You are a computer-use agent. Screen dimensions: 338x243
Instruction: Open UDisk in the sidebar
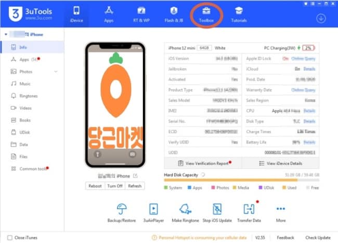(32, 132)
